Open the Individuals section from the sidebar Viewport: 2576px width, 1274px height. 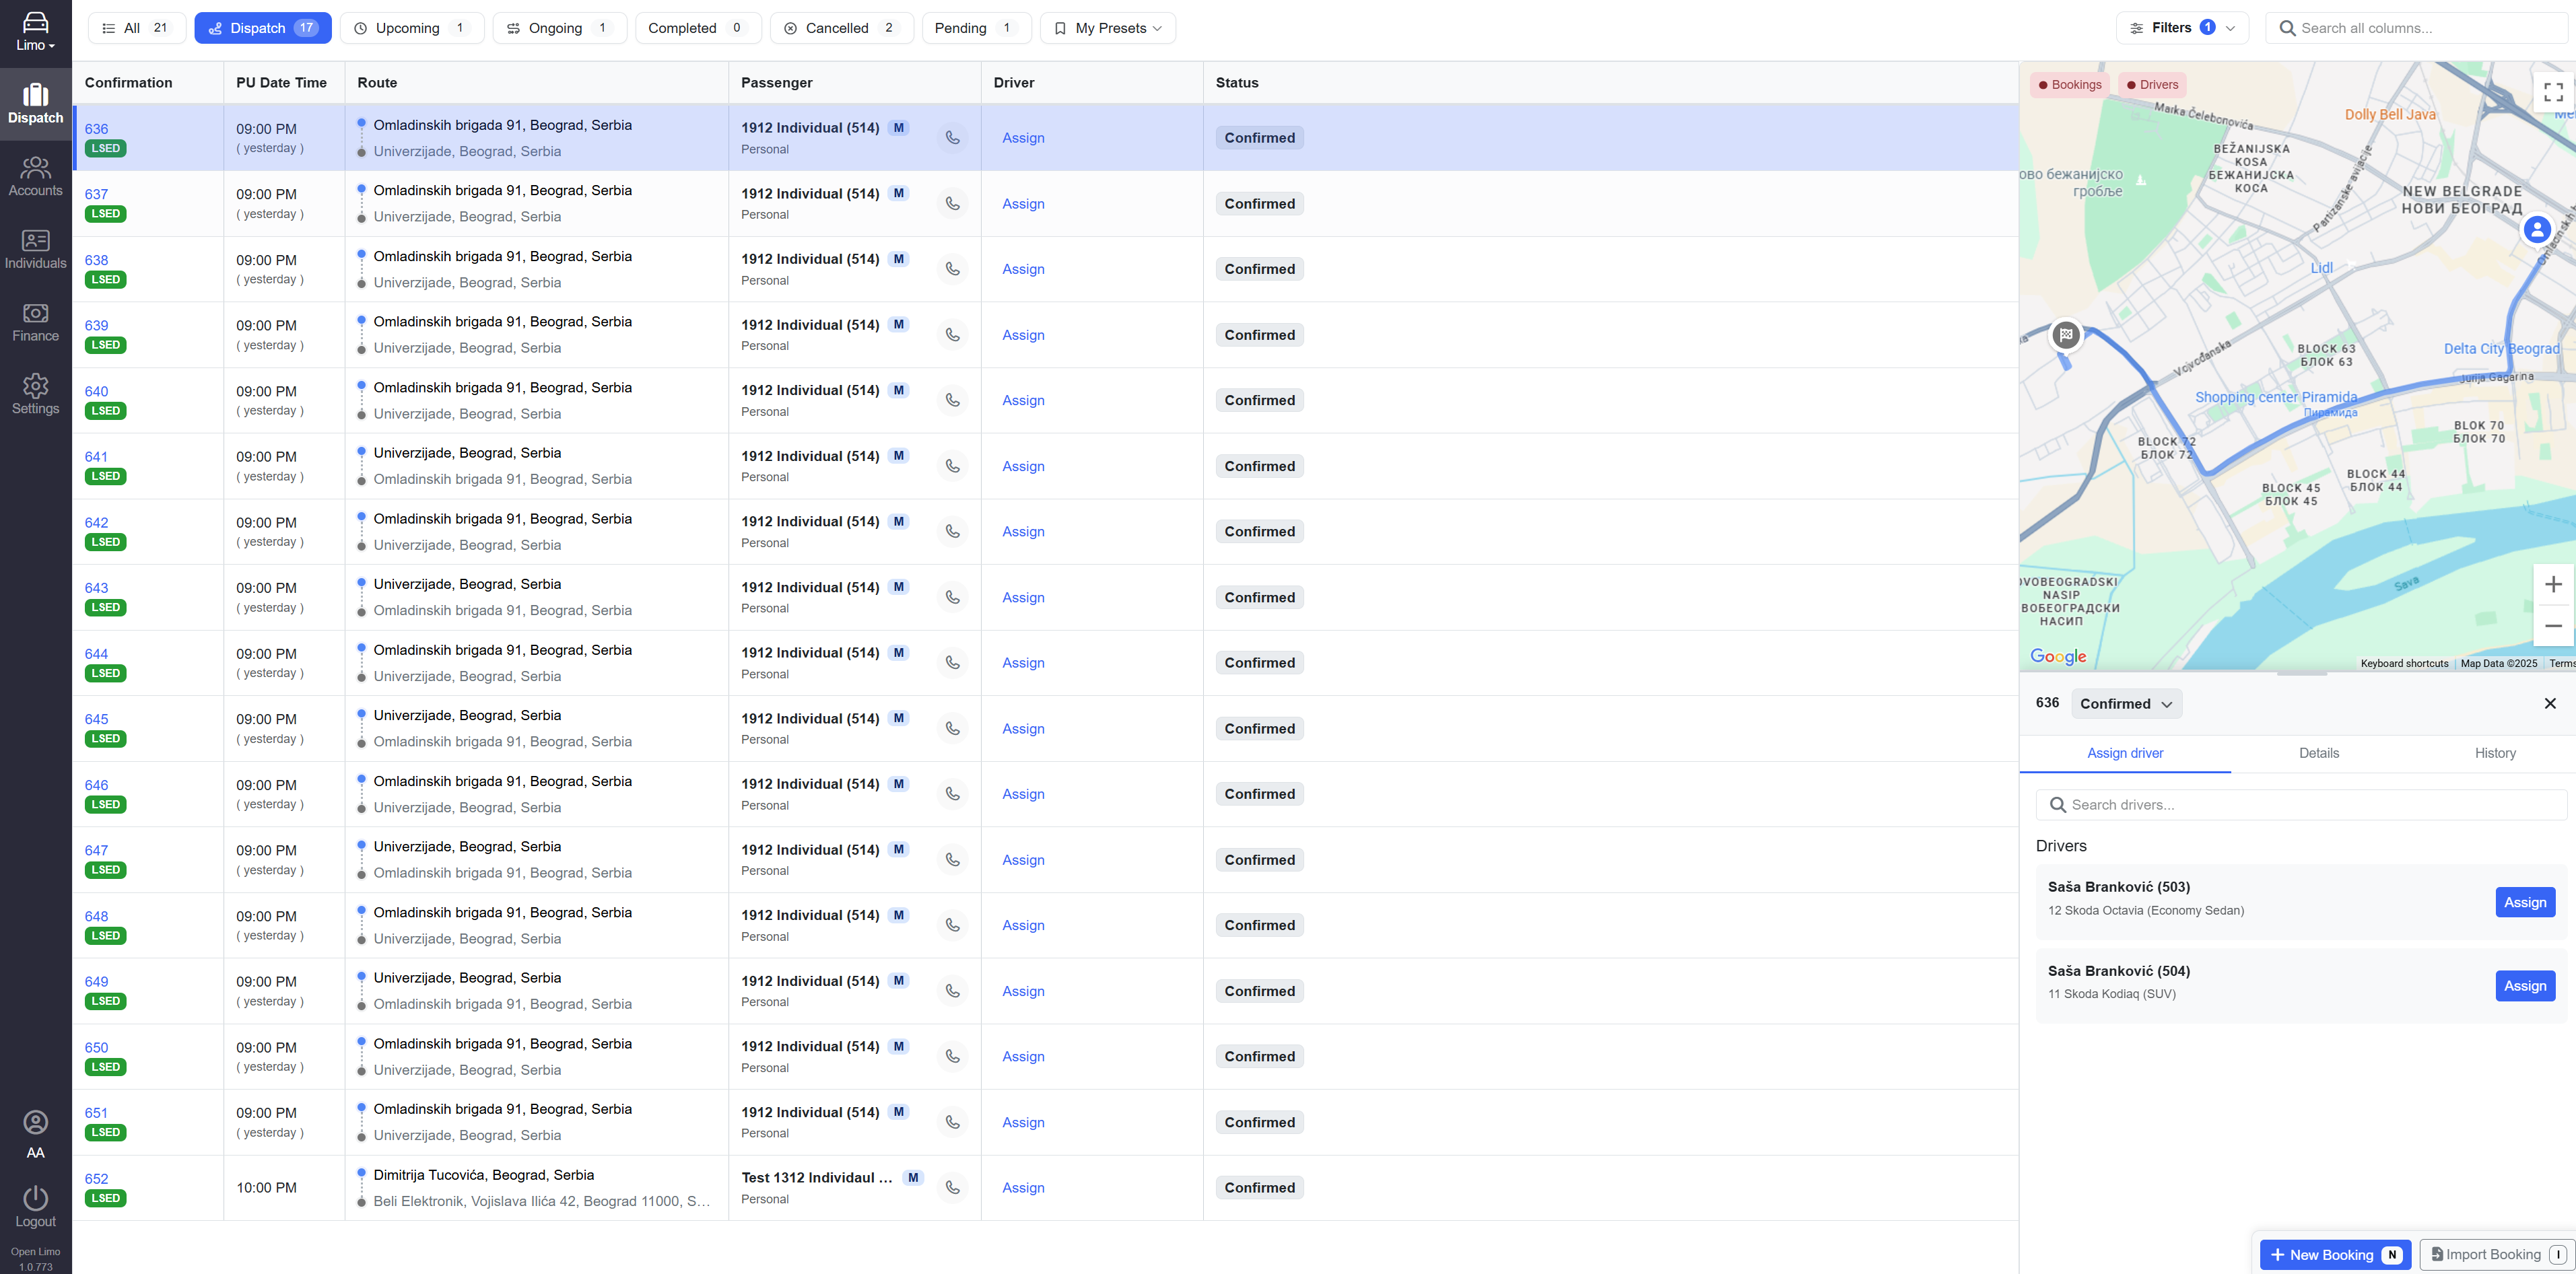(x=35, y=249)
